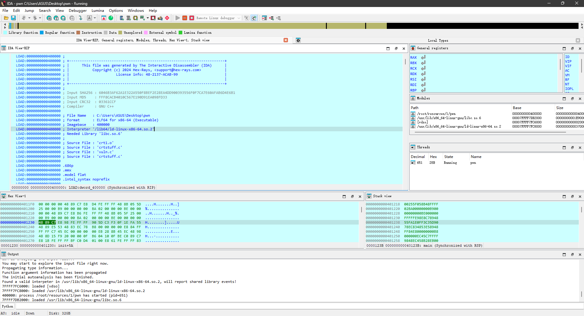Click the IOPL flag label
Viewport: 584px width, 316px height.
click(x=569, y=89)
